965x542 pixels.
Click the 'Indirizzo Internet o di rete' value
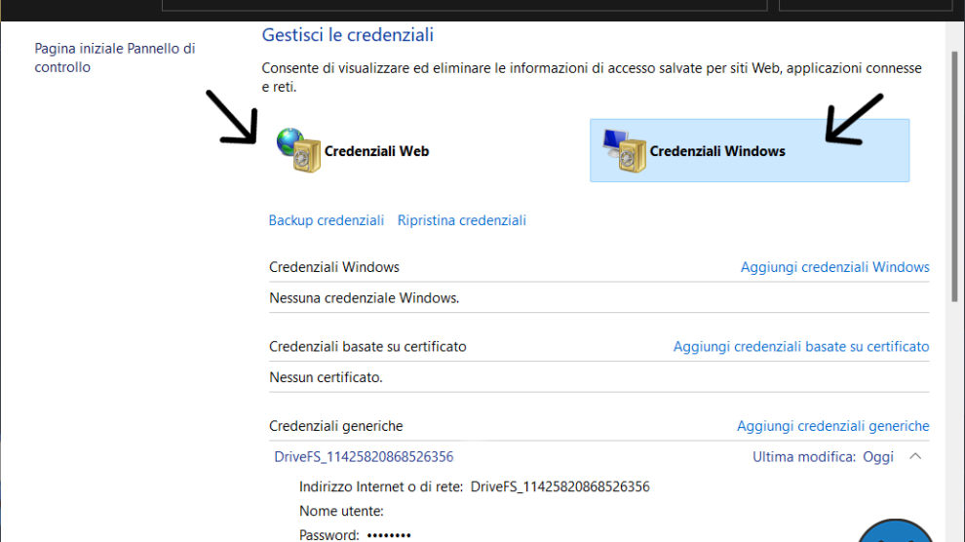(560, 486)
